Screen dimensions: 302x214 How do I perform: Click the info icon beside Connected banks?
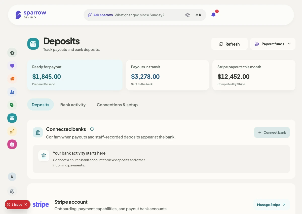pos(92,129)
